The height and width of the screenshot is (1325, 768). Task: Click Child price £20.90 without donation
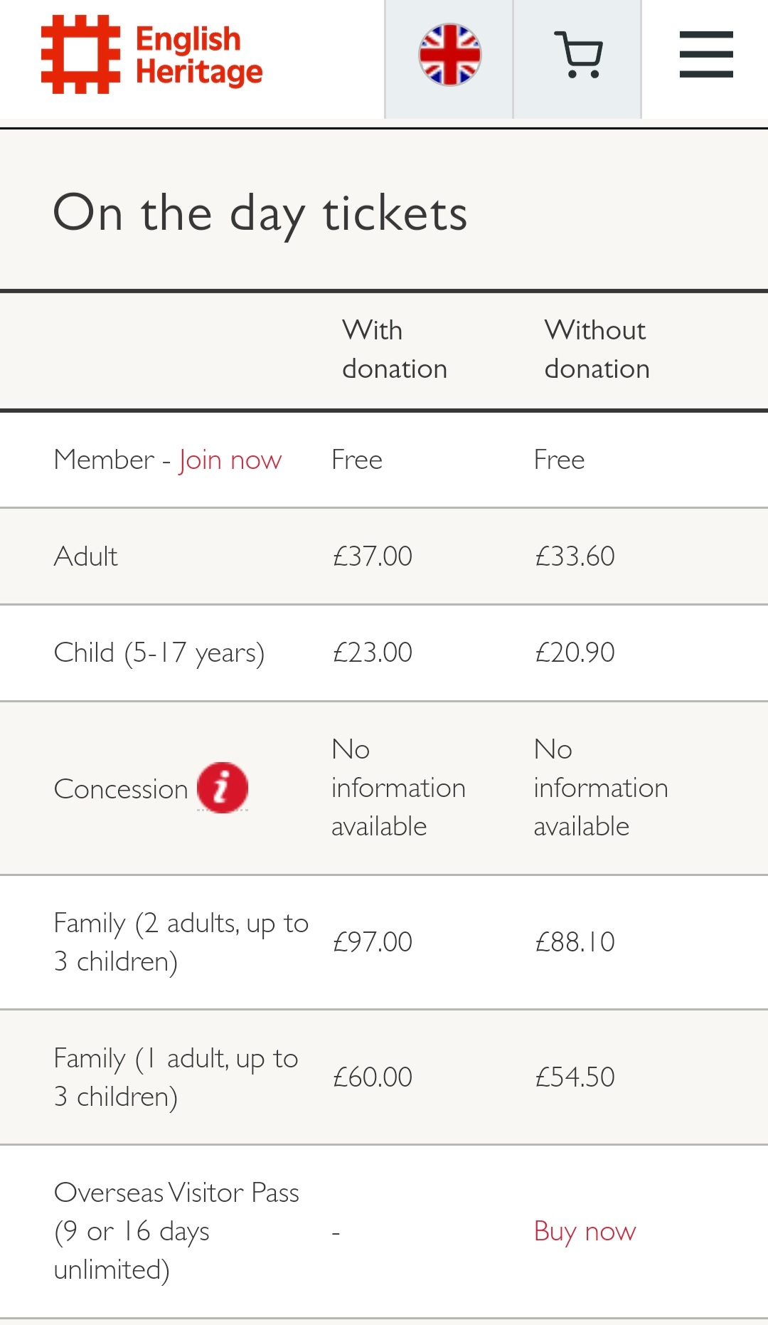click(575, 652)
